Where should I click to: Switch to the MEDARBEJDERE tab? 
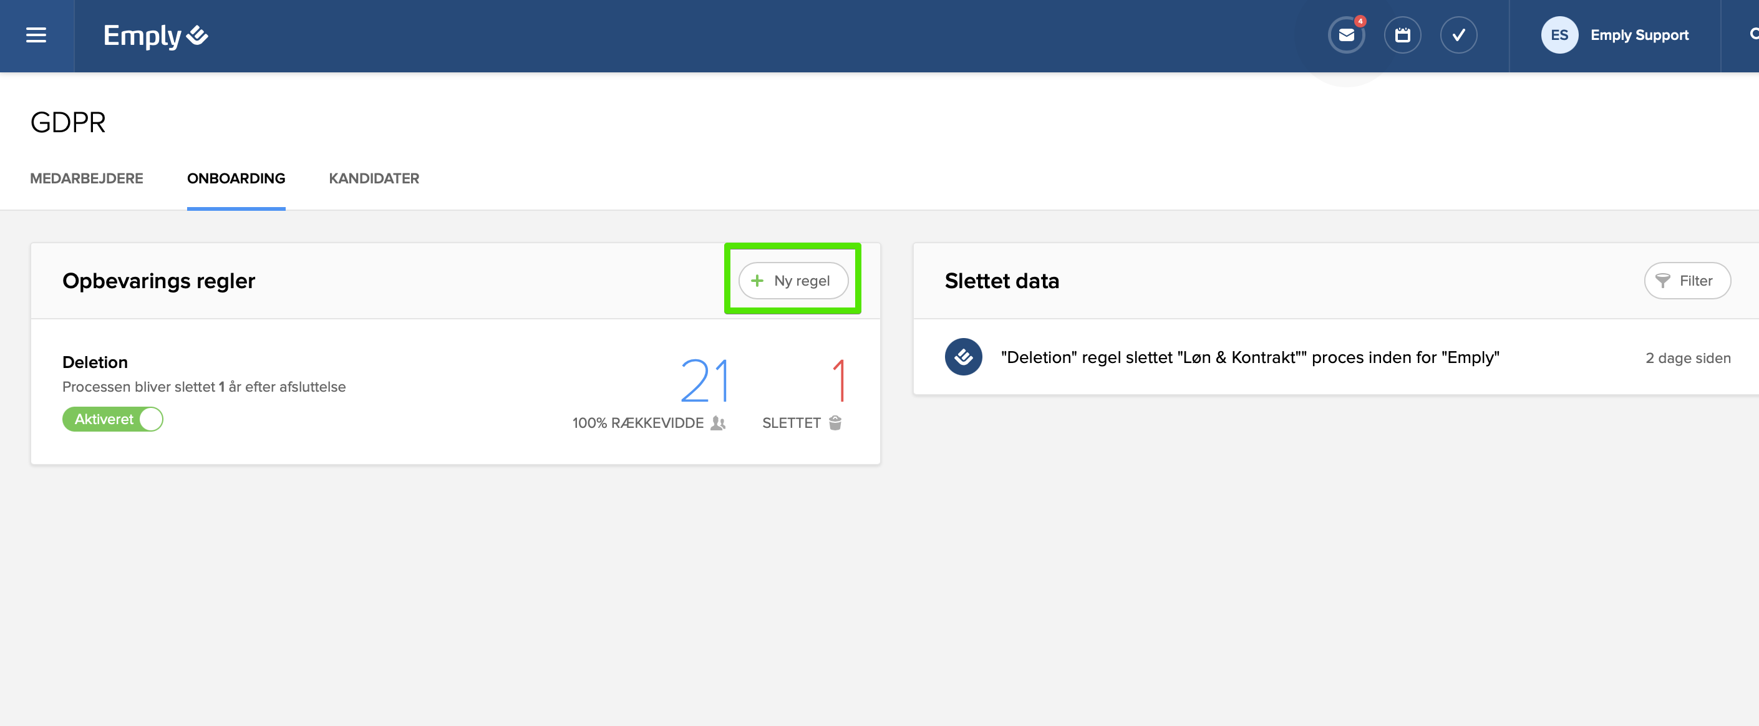click(87, 178)
